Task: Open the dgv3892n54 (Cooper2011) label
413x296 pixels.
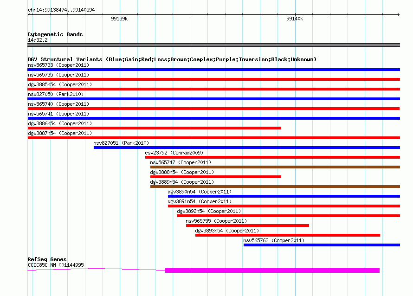Action: click(209, 211)
